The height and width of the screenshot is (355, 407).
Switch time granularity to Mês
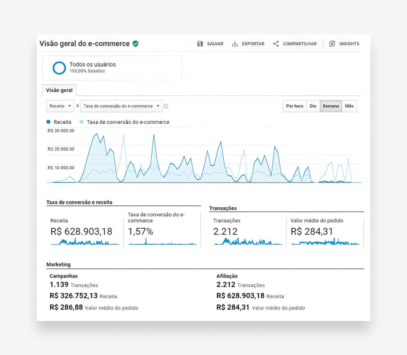pos(349,106)
